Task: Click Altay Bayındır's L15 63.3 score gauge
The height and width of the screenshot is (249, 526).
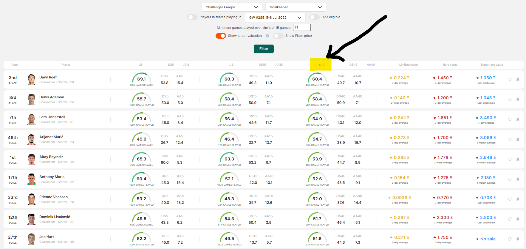Action: tap(229, 158)
